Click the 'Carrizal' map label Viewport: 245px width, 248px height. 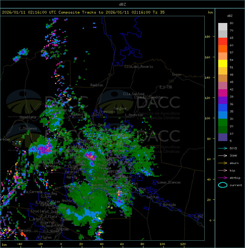[87, 197]
